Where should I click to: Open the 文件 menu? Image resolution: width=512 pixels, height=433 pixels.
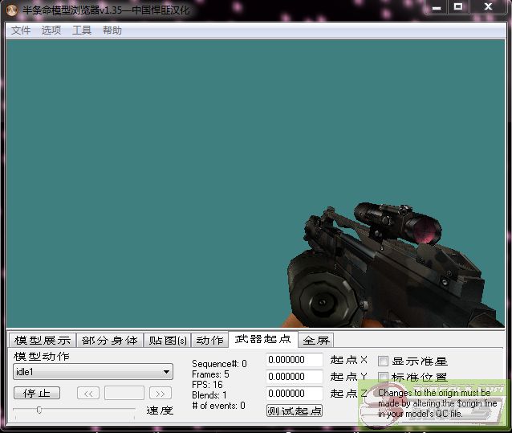tap(21, 31)
